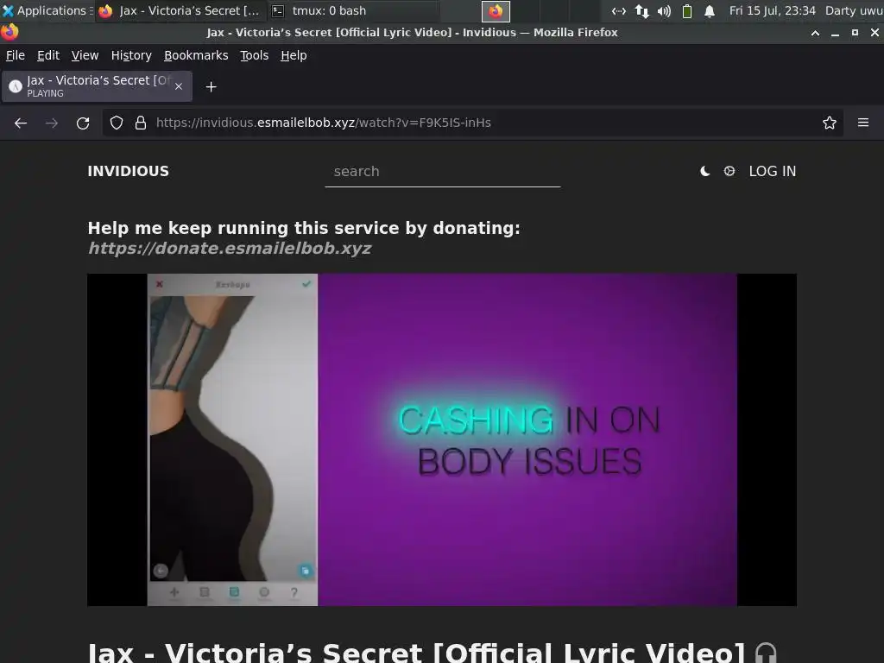Click the LOG IN link

click(x=773, y=172)
